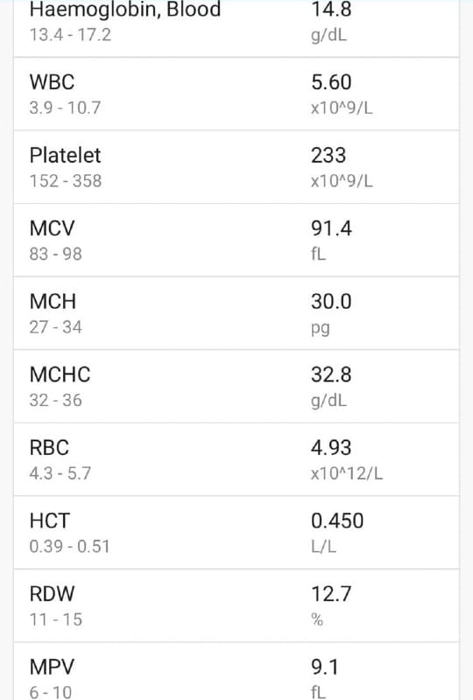This screenshot has width=473, height=700.
Task: Tap the Platelet test entry
Action: 236,167
